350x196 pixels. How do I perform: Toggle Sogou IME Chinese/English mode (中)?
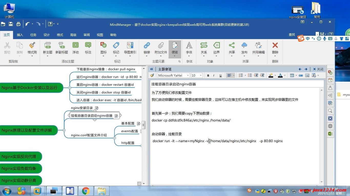(308, 39)
